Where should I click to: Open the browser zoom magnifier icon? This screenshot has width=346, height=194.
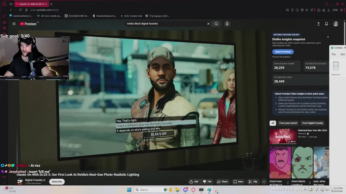coord(287,10)
